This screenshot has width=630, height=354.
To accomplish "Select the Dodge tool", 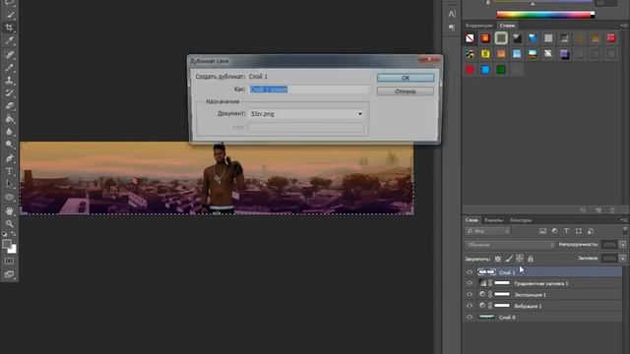I will pos(10,145).
